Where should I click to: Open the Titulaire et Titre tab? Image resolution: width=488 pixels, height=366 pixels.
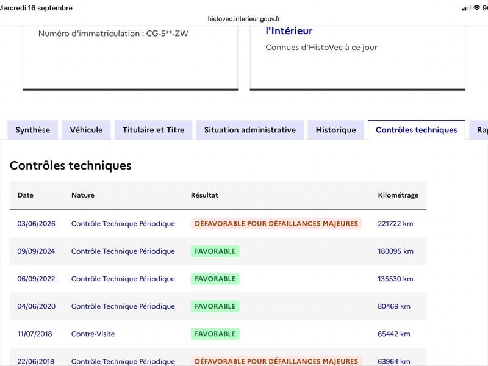point(154,130)
